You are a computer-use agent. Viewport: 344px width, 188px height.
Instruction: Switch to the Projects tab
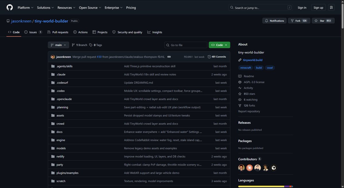[100, 32]
